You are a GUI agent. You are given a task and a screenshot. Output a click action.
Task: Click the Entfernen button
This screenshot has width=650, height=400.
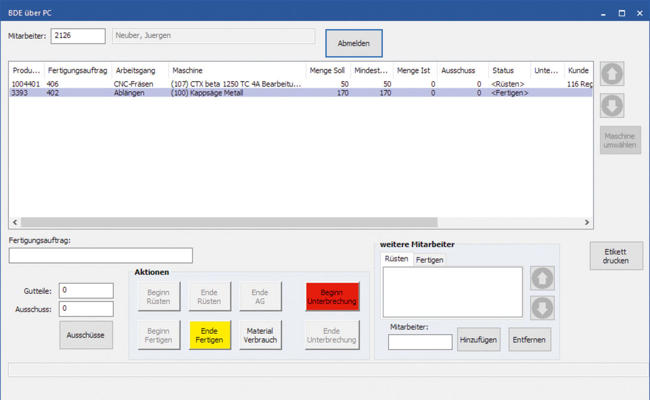pyautogui.click(x=530, y=339)
